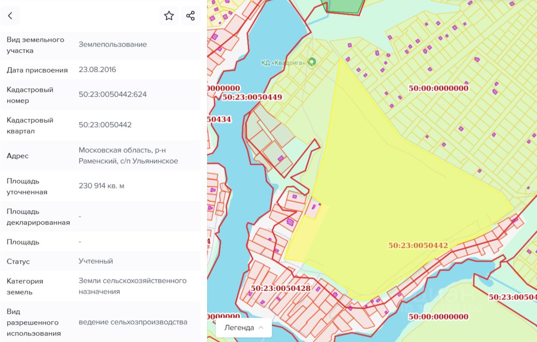Image resolution: width=537 pixels, height=342 pixels.
Task: Click the area value 230 914 кв. м
Action: click(101, 186)
